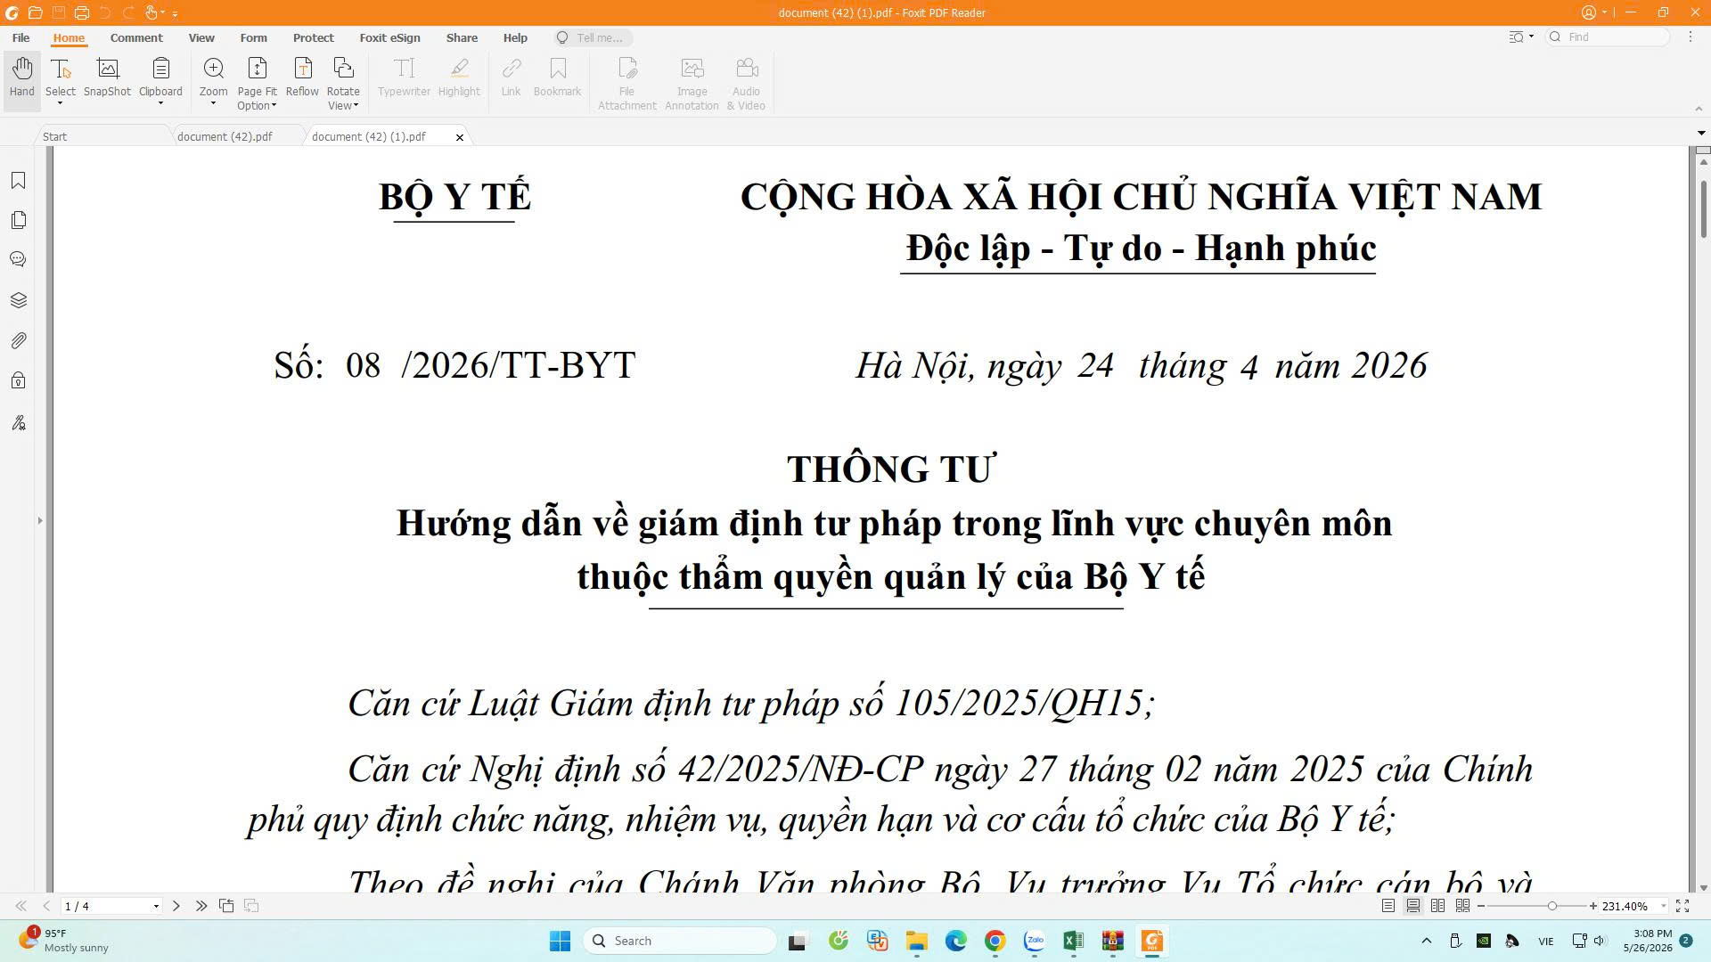Open Excel from the taskbar

1073,941
